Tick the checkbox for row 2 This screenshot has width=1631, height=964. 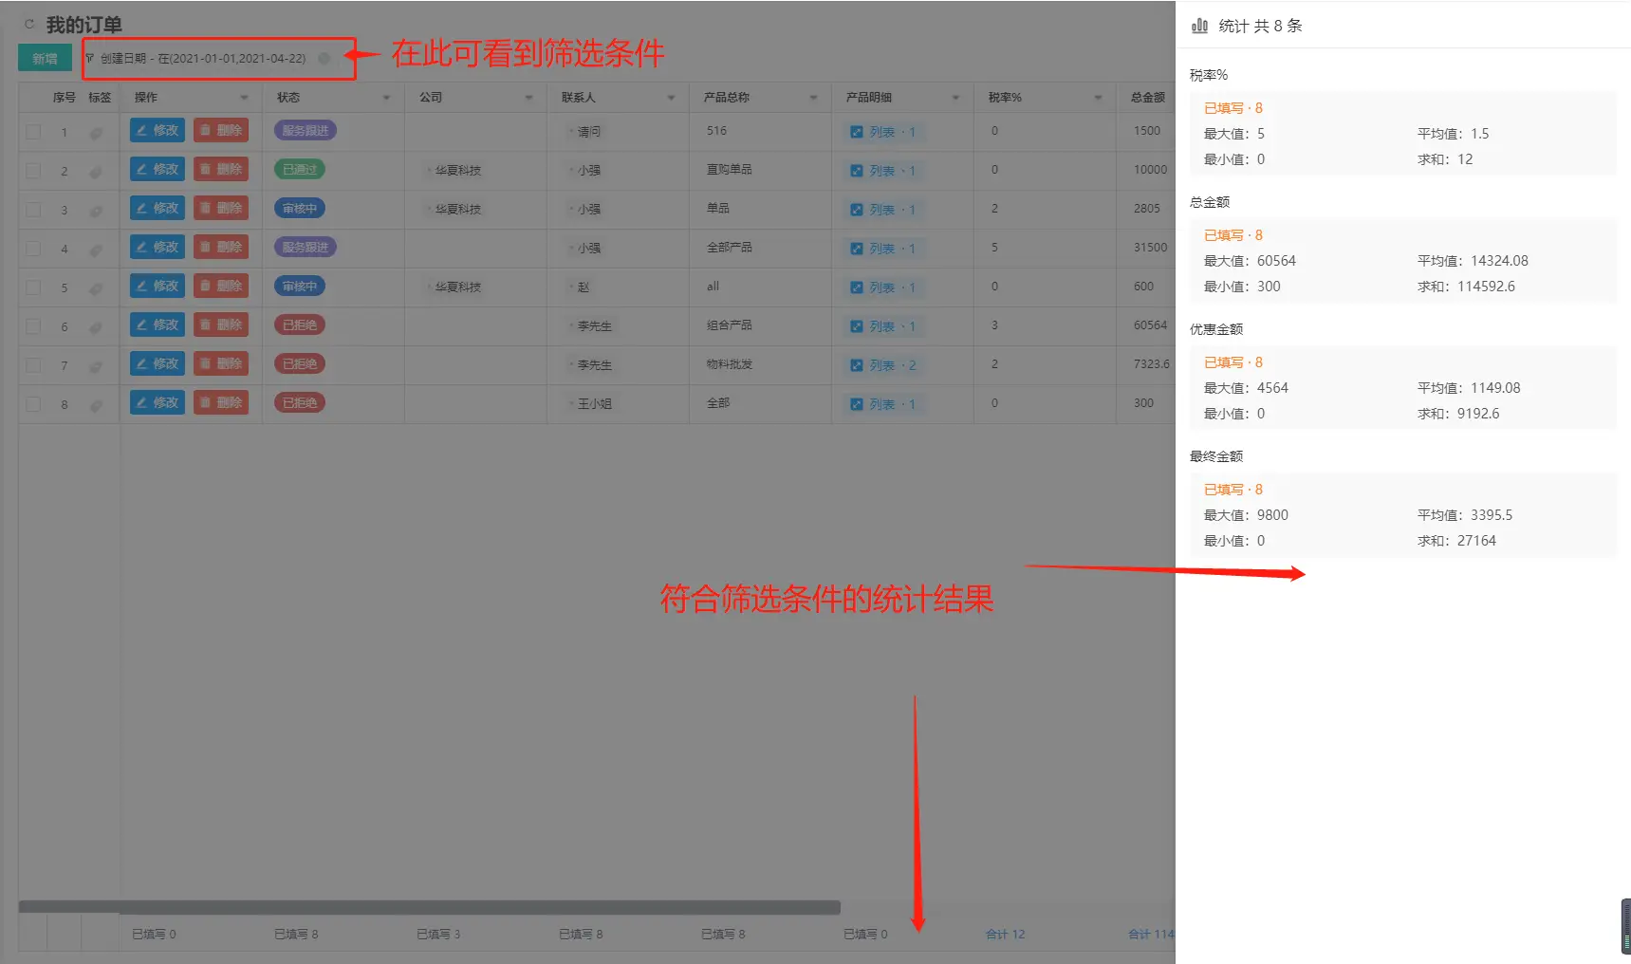[x=34, y=171]
